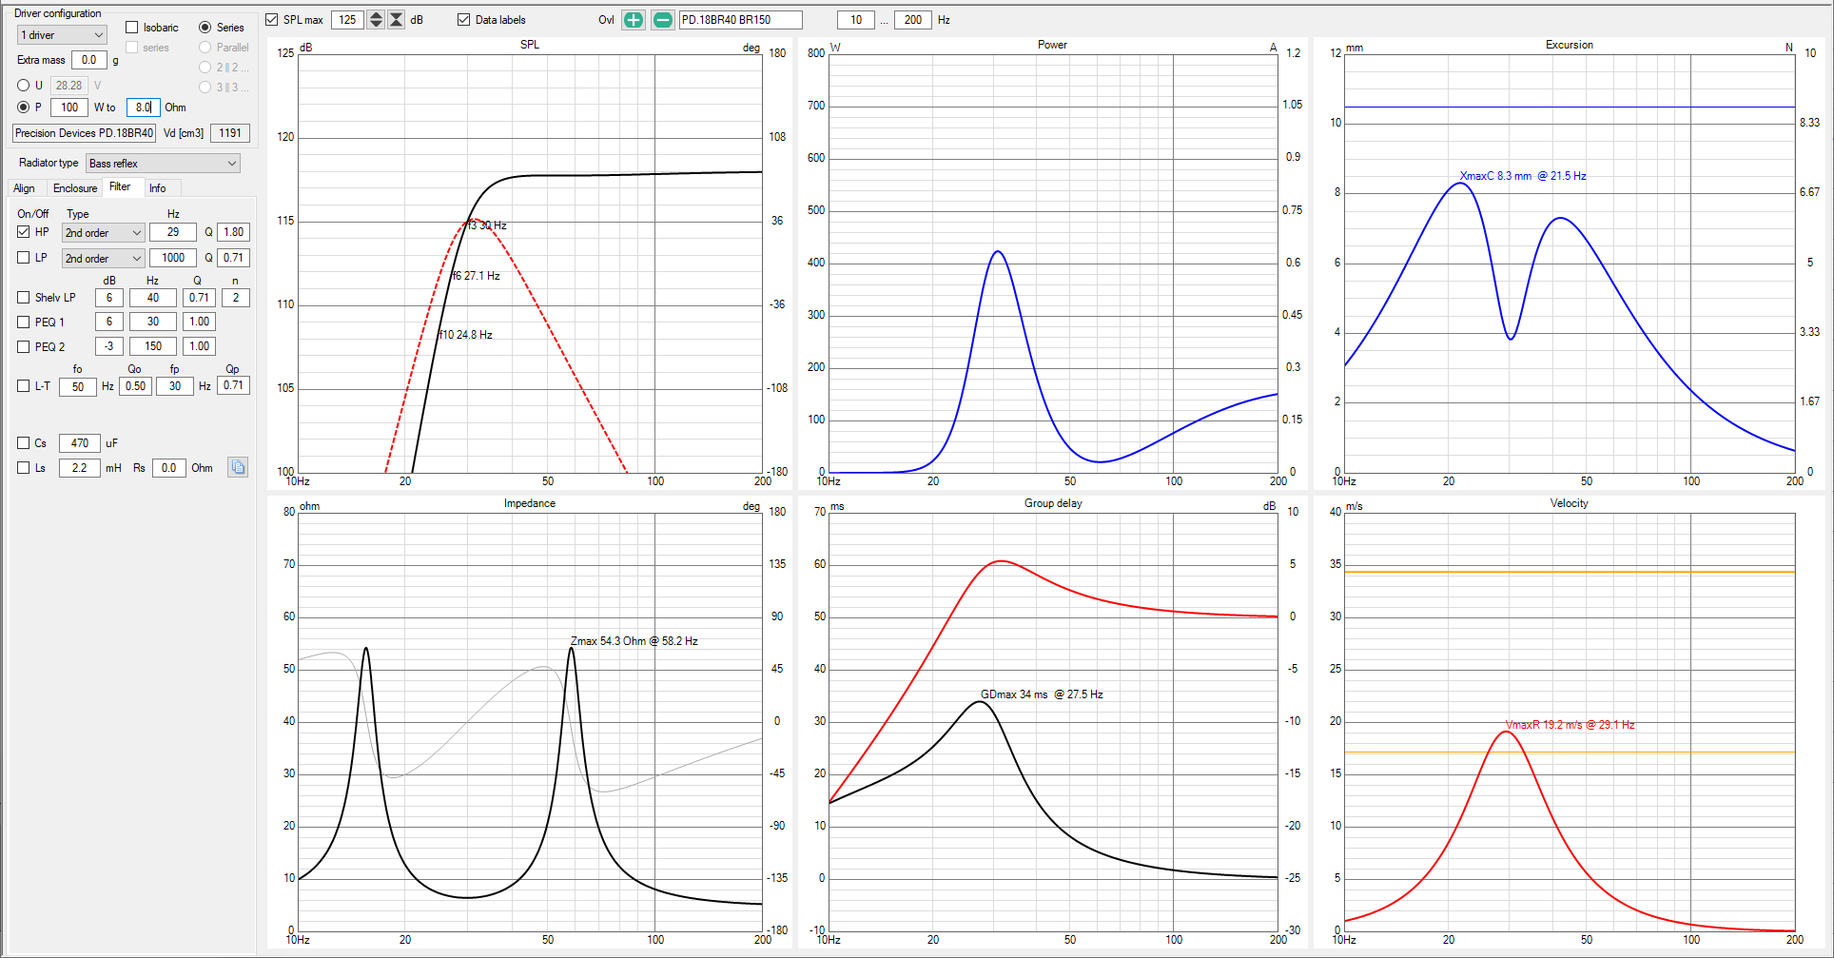Click the 'GDmax 34 ms @ 27.5 Hz' label
Screen dimensions: 1834x958
click(x=1042, y=694)
